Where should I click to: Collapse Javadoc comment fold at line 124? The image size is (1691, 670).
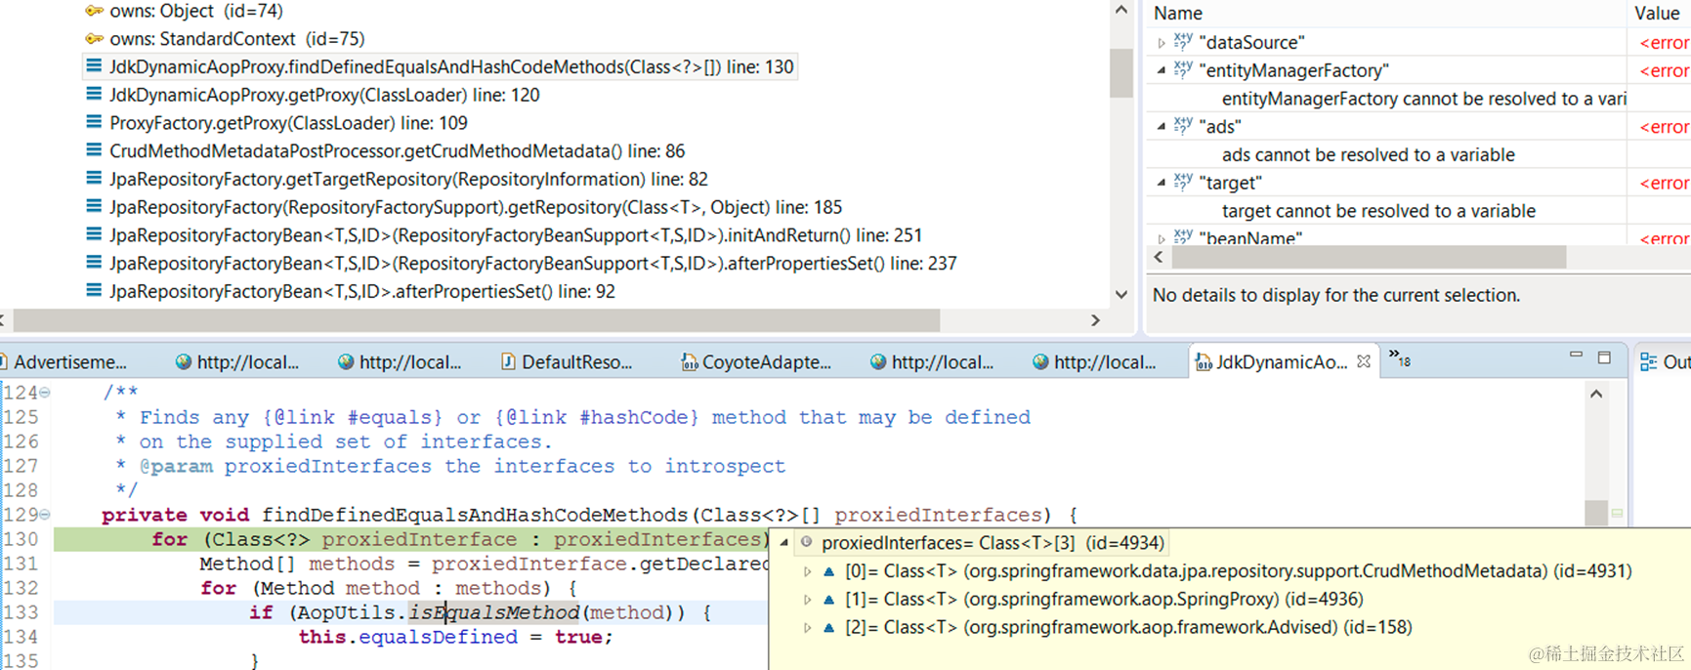tap(45, 393)
